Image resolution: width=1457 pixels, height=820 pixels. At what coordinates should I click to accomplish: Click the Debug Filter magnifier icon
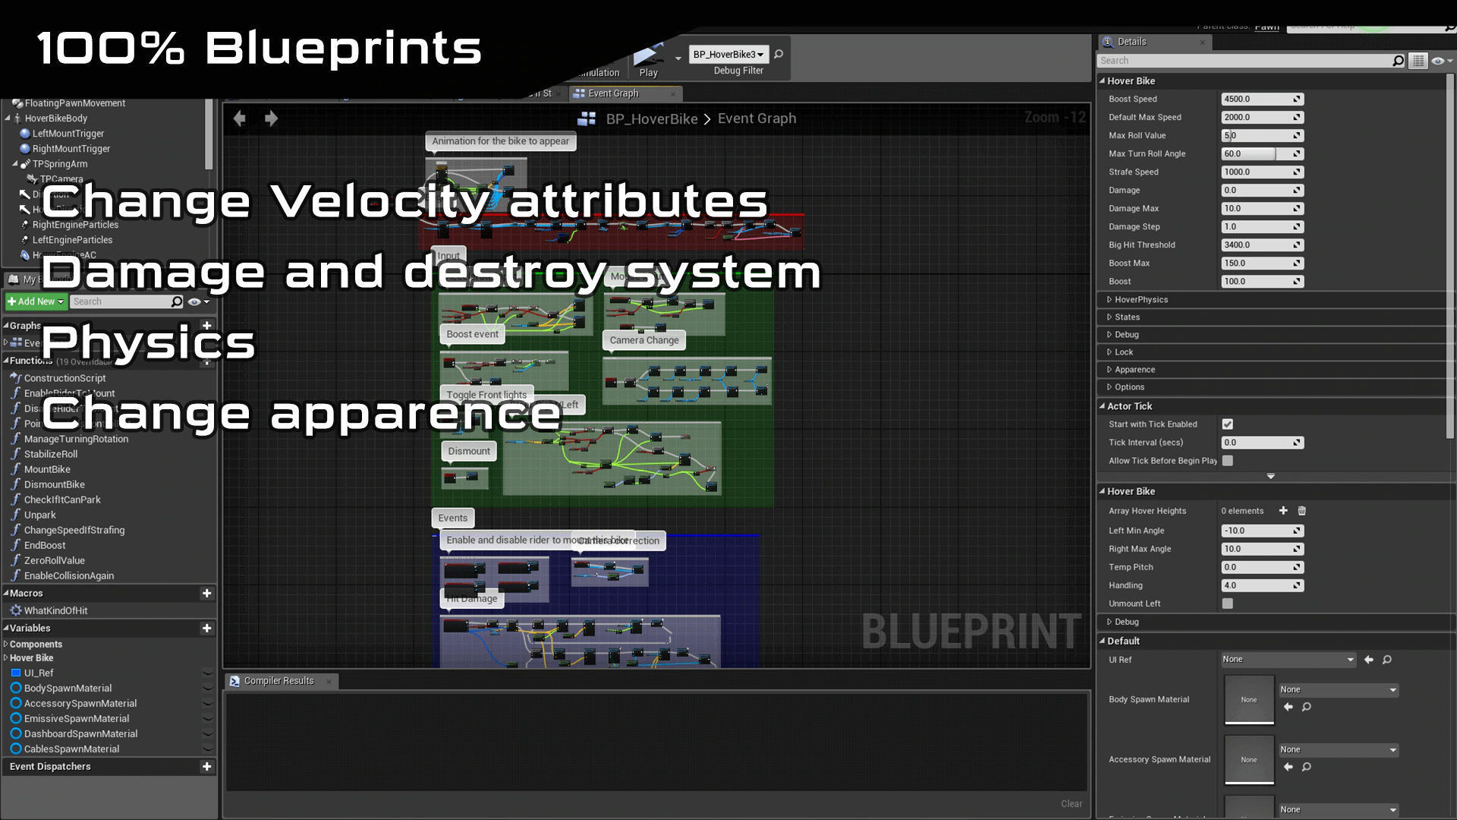(778, 54)
